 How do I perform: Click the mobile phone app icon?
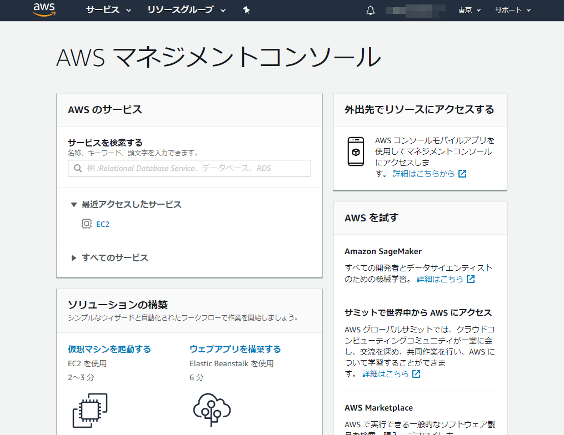(356, 151)
